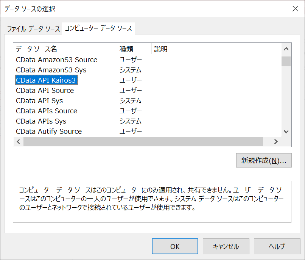Choose CData API Source in list
Image resolution: width=305 pixels, height=260 pixels.
tap(45, 91)
